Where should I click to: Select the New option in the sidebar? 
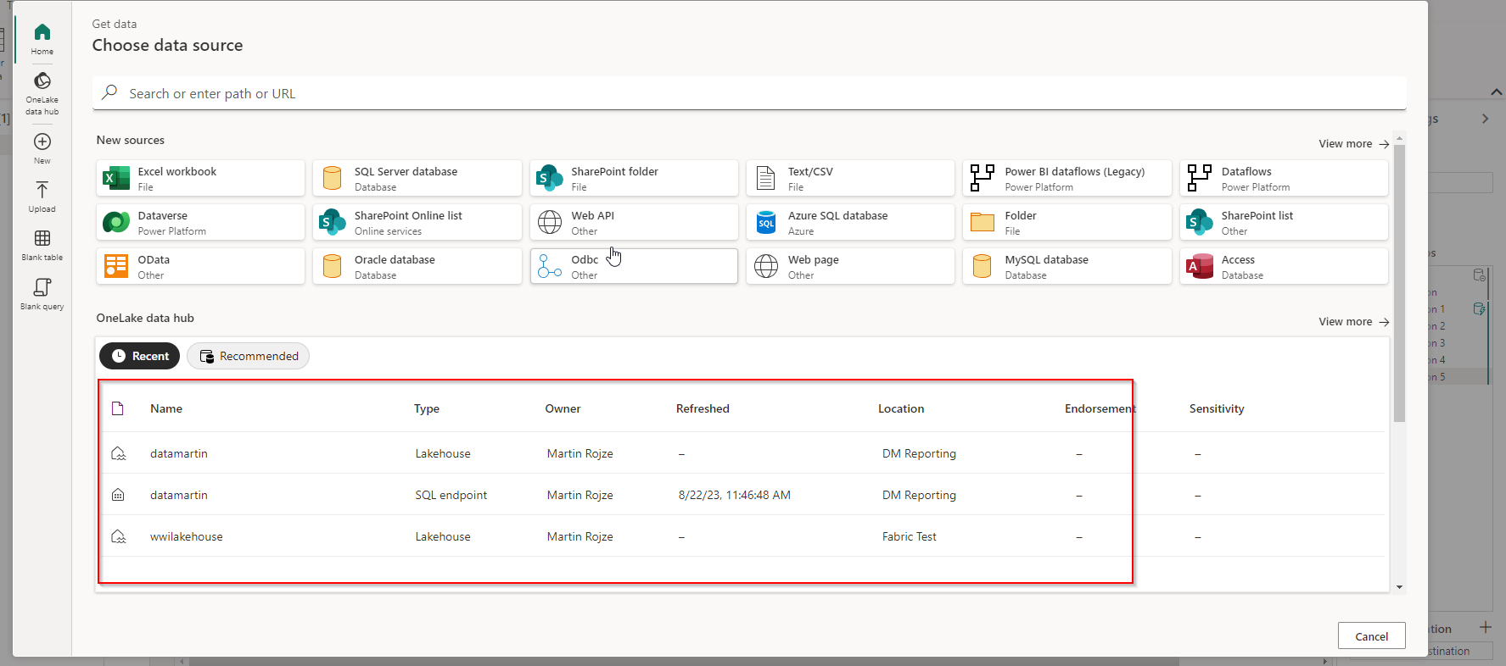pos(42,148)
